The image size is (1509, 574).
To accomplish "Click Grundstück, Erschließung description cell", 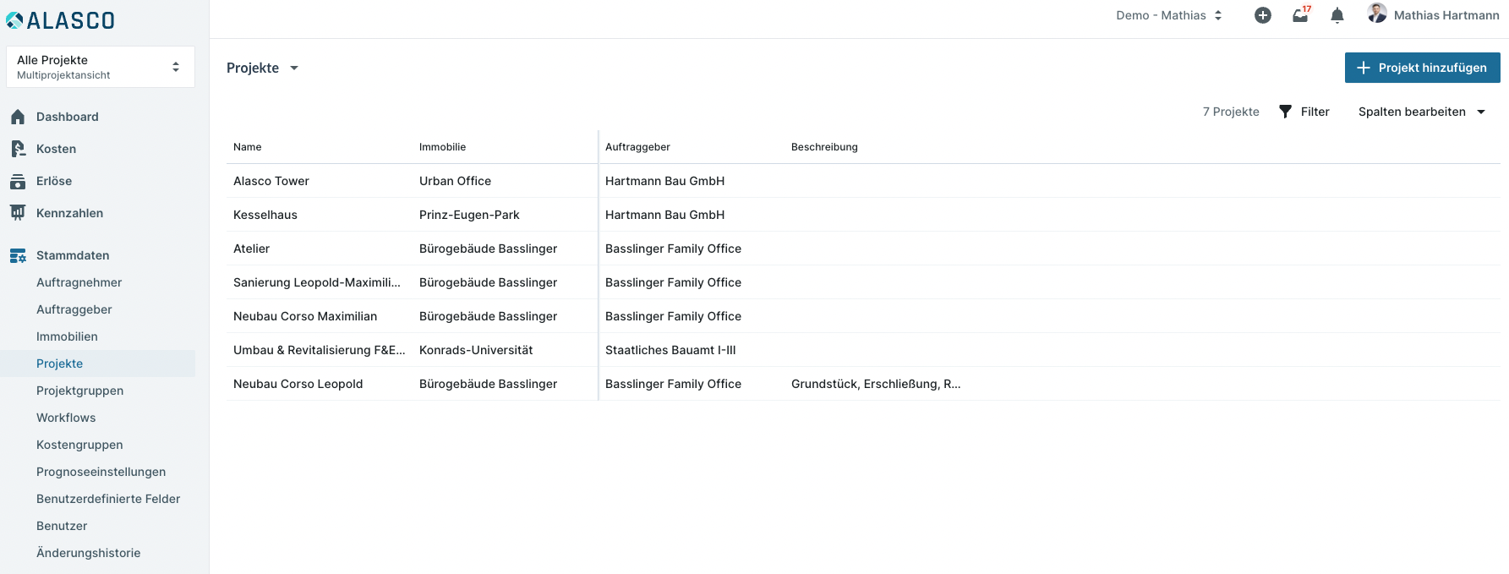I will [876, 384].
